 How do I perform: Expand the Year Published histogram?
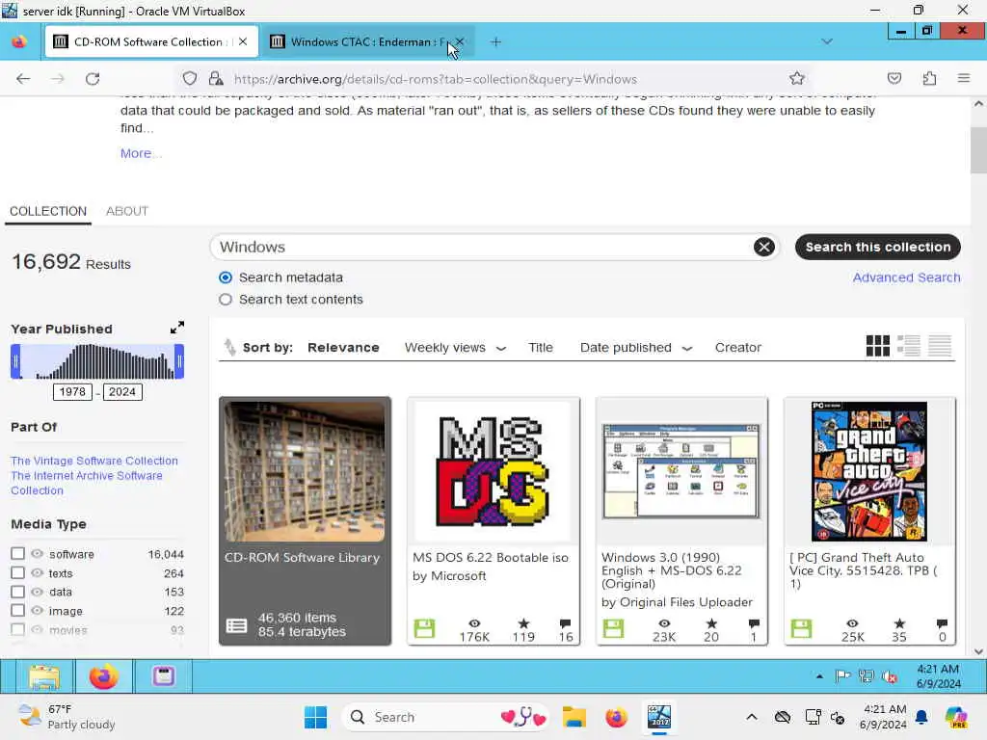tap(177, 328)
